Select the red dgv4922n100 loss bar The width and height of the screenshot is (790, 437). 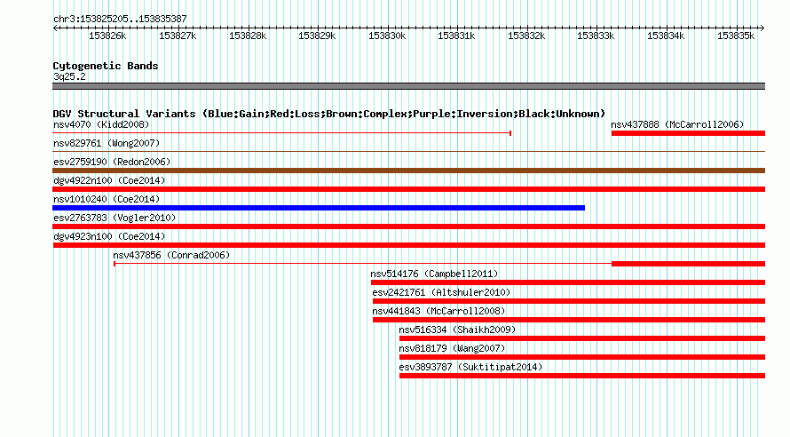(x=408, y=189)
